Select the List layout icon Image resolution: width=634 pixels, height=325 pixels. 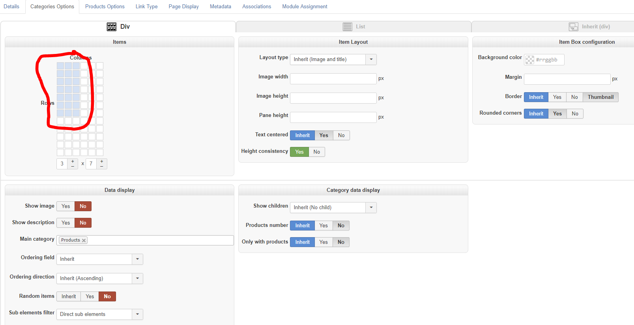347,27
